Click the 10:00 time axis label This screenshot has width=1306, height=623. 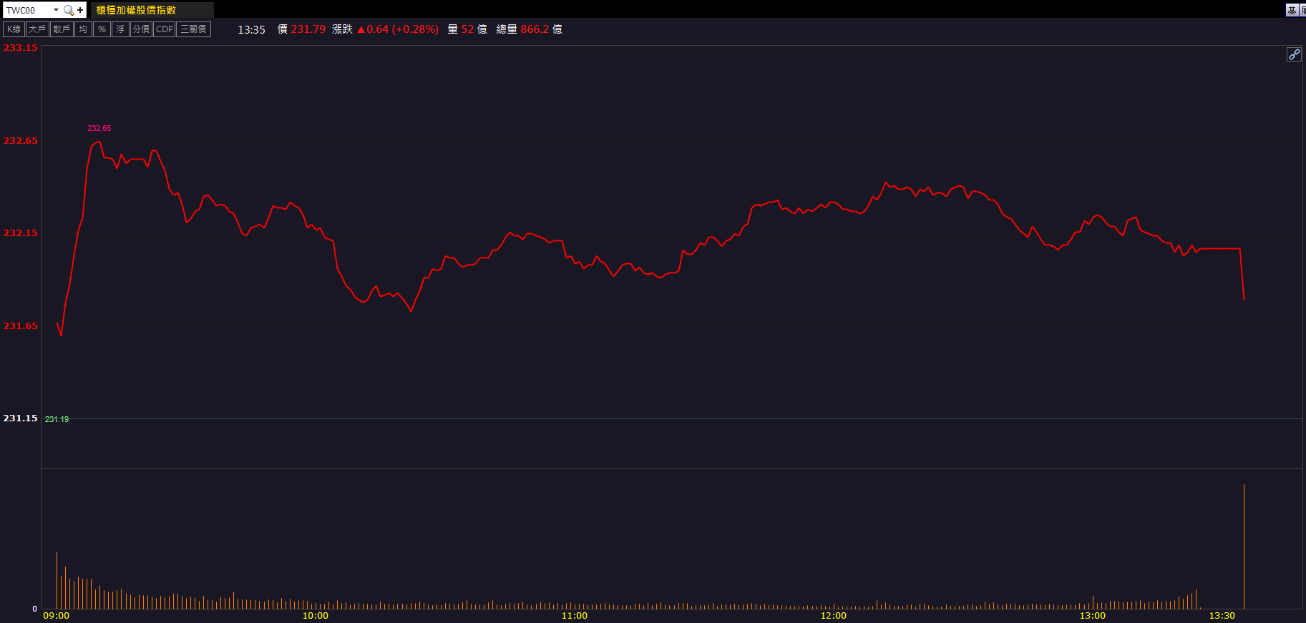click(316, 616)
